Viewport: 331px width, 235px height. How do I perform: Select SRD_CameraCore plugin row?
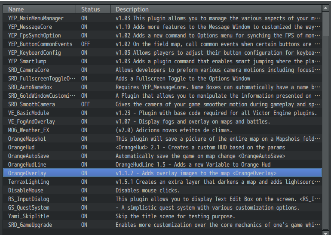pos(162,70)
